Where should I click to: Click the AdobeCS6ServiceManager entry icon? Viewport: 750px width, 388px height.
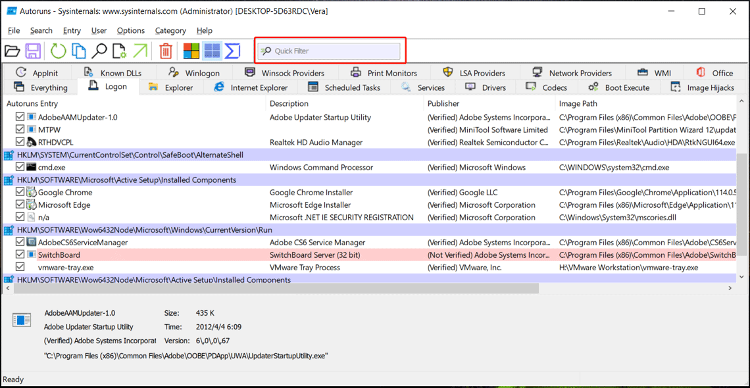pyautogui.click(x=32, y=242)
